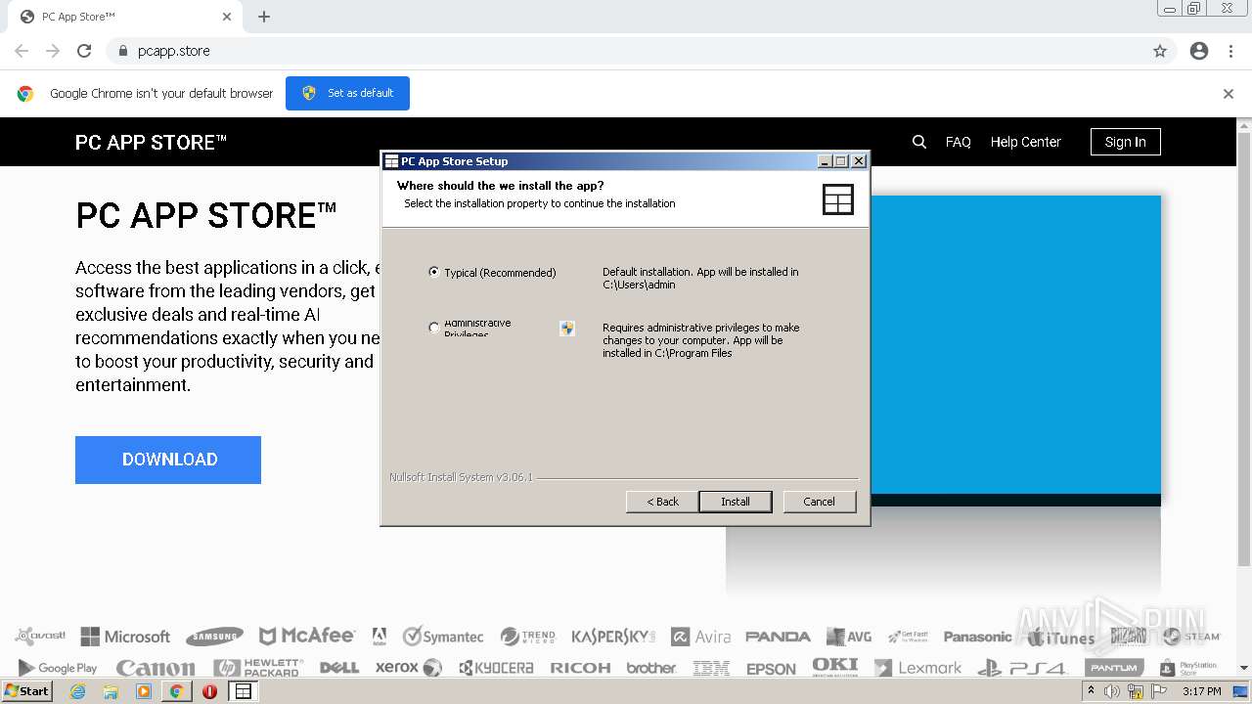Open the Chrome three-dot menu
This screenshot has width=1252, height=704.
[x=1230, y=51]
